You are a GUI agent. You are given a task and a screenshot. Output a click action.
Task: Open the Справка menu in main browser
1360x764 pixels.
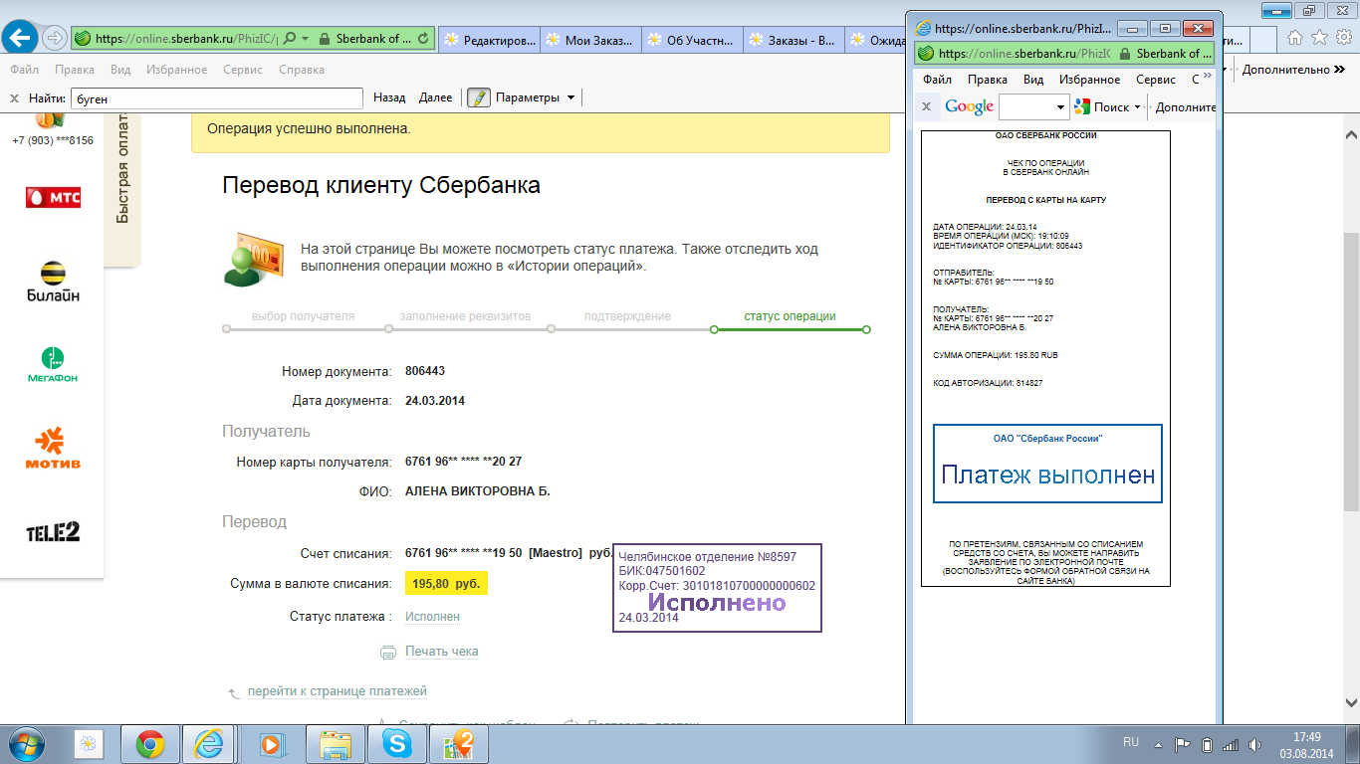pyautogui.click(x=302, y=70)
